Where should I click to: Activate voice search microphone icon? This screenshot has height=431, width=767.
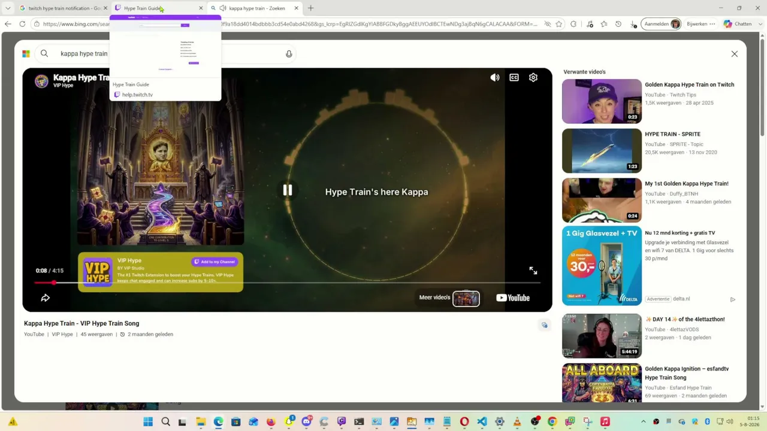pyautogui.click(x=289, y=54)
